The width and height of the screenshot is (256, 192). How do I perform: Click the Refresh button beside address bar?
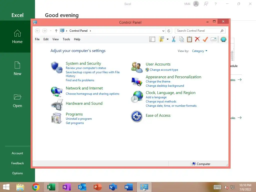169,31
